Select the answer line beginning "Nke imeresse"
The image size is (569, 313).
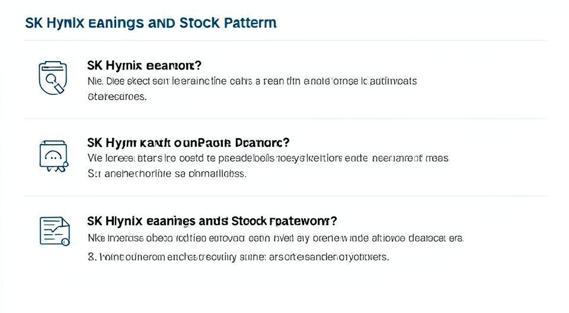point(275,238)
